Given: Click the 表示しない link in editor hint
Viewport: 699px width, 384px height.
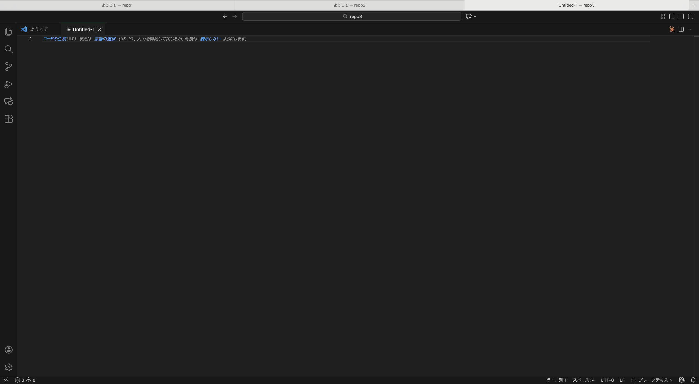Looking at the screenshot, I should [210, 39].
